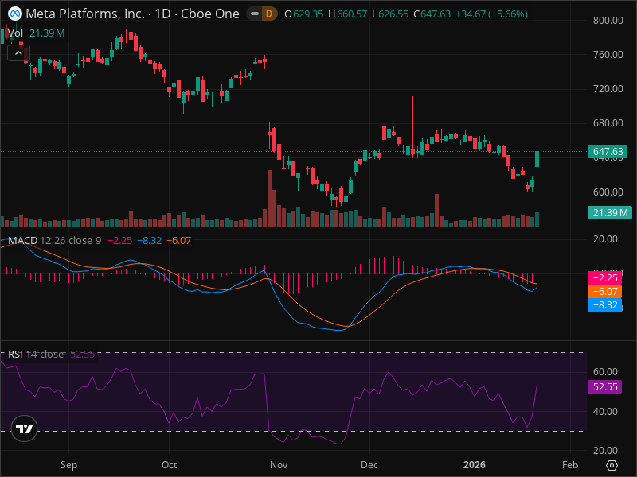The height and width of the screenshot is (477, 637).
Task: Click the orange D data-status badge
Action: (269, 14)
